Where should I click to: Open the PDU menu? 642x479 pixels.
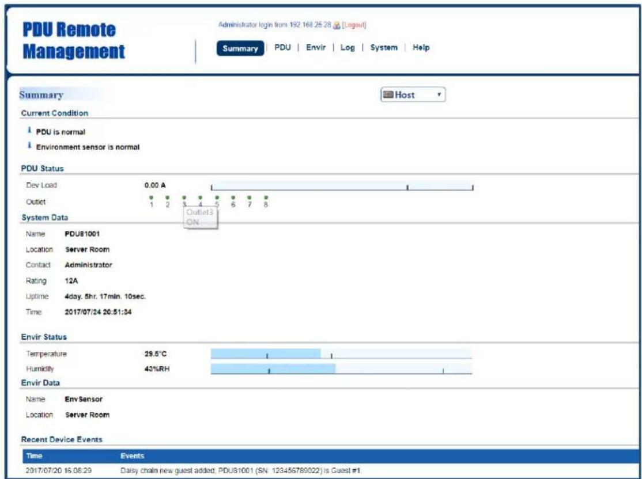click(282, 47)
